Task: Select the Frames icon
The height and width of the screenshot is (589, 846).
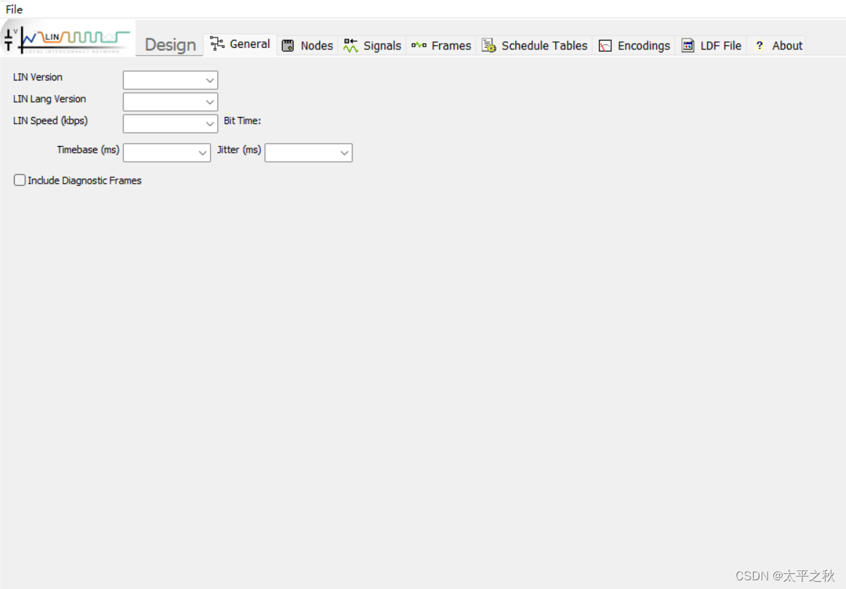Action: 419,44
